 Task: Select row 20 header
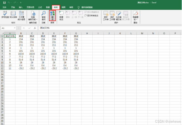2,92
